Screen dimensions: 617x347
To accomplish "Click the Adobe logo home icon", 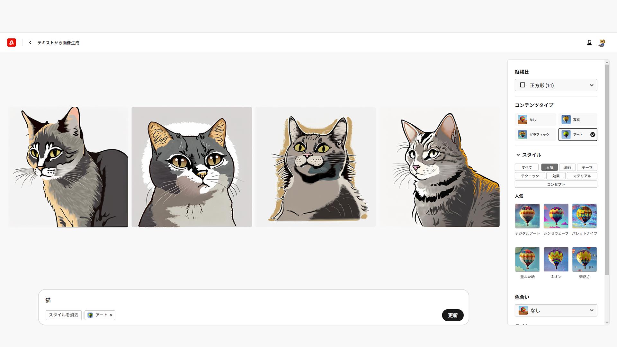I will pyautogui.click(x=12, y=42).
